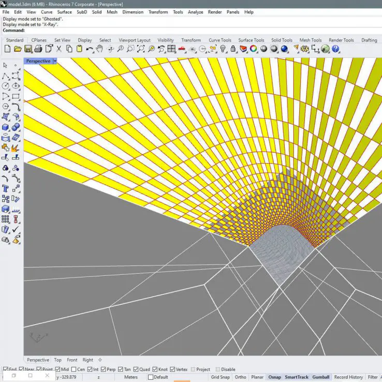This screenshot has width=382, height=382.
Task: Select the Pan view hand icon
Action: click(x=99, y=49)
